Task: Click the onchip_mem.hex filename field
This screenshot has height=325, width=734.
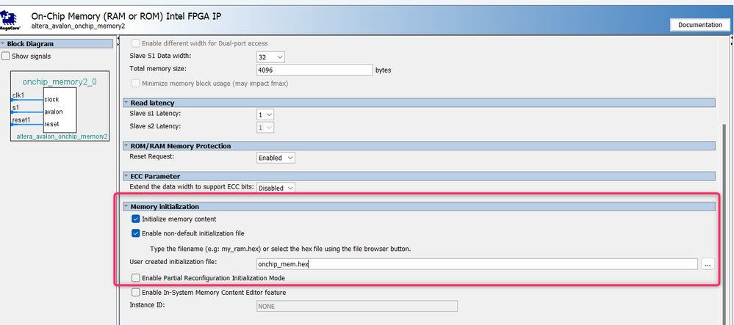Action: [477, 263]
